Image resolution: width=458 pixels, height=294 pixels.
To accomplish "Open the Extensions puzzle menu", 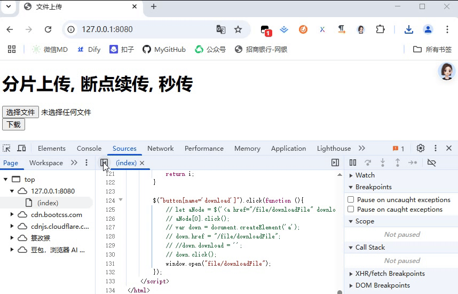I will (380, 29).
